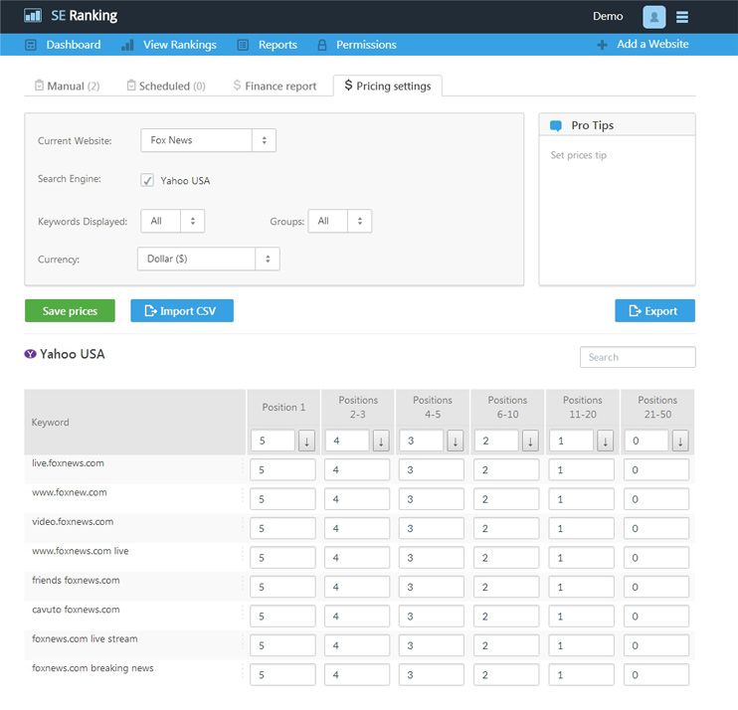The width and height of the screenshot is (738, 710).
Task: Open the user avatar profile icon
Action: [x=653, y=17]
